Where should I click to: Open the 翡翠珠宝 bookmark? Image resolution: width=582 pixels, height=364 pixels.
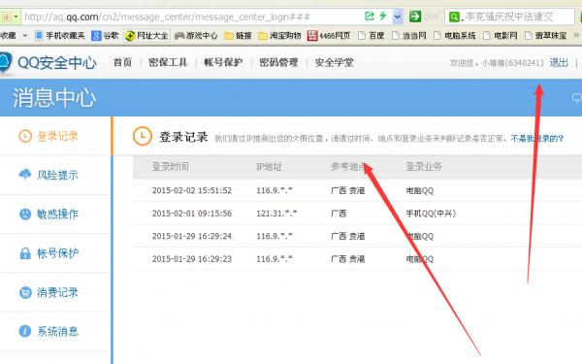(x=546, y=36)
